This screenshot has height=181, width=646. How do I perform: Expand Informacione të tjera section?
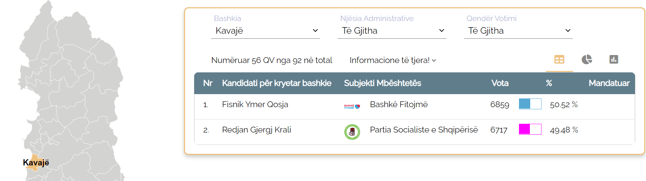point(393,60)
